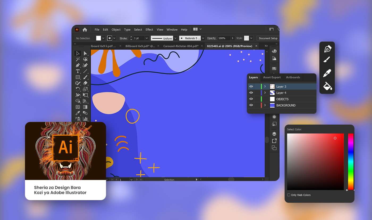
Task: Hide Layer 3 with eye icon
Action: point(251,86)
